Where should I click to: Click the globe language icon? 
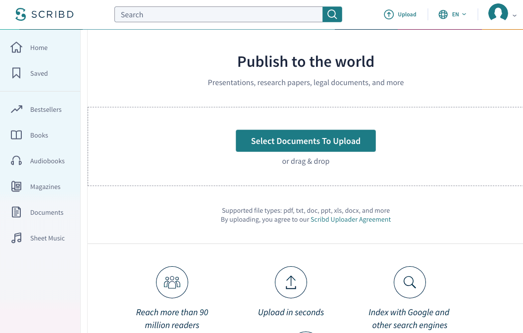[443, 14]
